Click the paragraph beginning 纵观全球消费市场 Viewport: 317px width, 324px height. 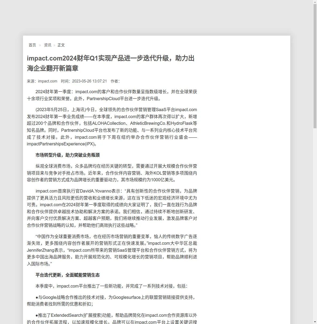pyautogui.click(x=112, y=173)
